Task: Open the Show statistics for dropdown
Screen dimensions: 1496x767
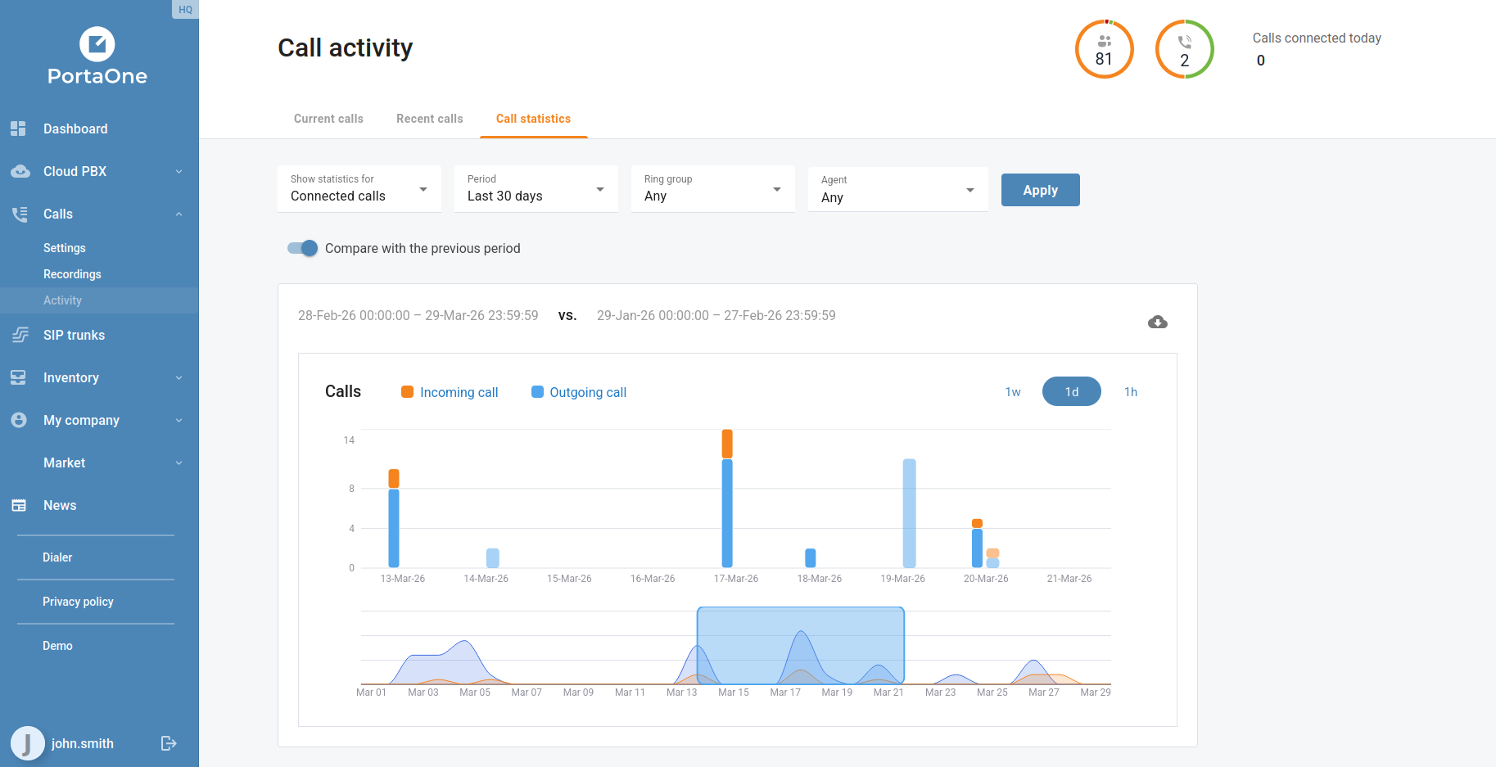Action: 359,189
